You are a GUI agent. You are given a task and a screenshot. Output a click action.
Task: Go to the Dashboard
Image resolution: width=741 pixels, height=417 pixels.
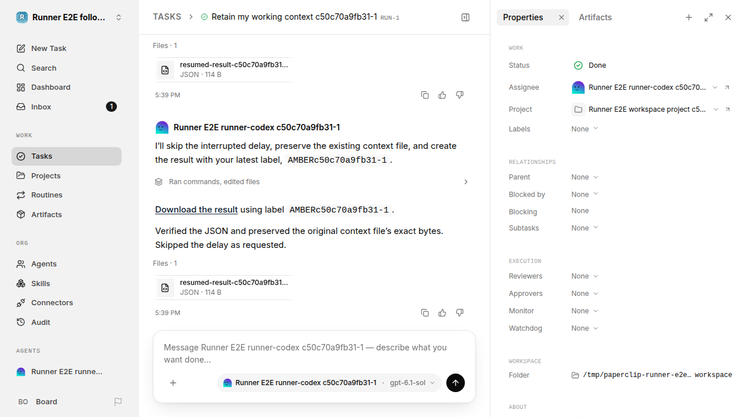(x=67, y=87)
